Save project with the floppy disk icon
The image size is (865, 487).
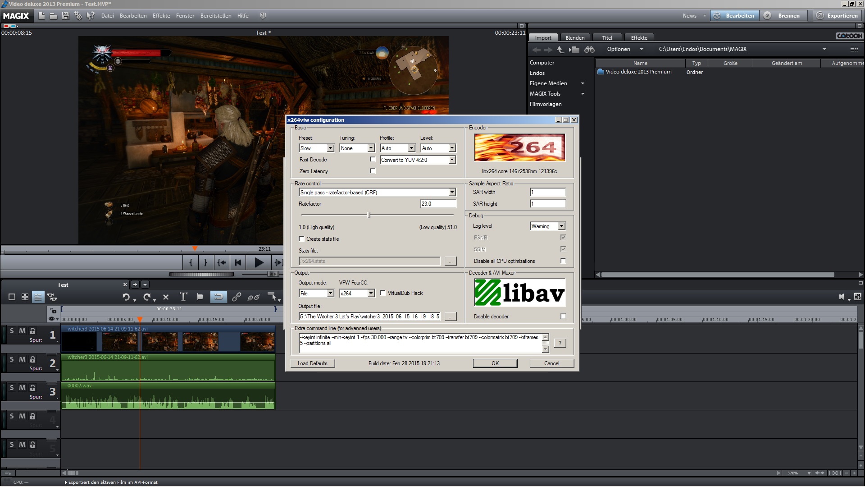66,16
